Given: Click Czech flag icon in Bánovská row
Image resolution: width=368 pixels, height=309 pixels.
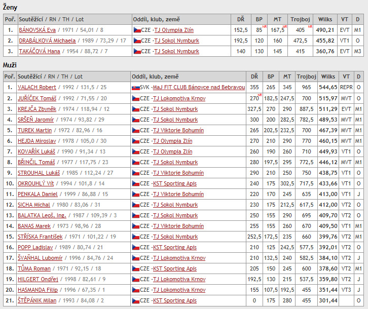Looking at the screenshot, I should [x=137, y=30].
